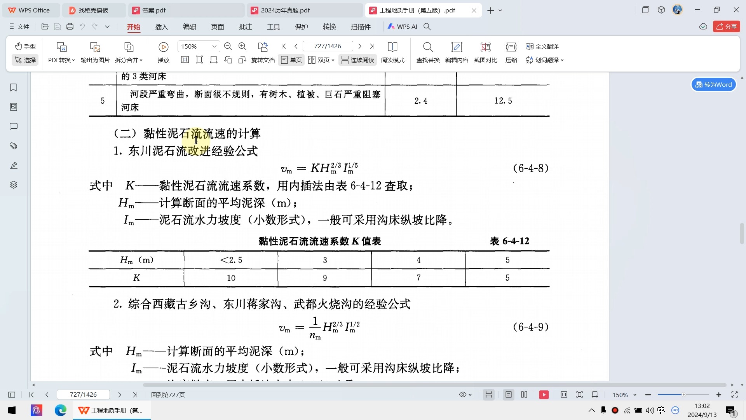This screenshot has height=420, width=746.
Task: Rotate page counterclockwise in toolbar
Action: pos(228,59)
